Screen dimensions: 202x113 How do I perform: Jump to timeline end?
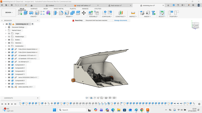(15, 104)
